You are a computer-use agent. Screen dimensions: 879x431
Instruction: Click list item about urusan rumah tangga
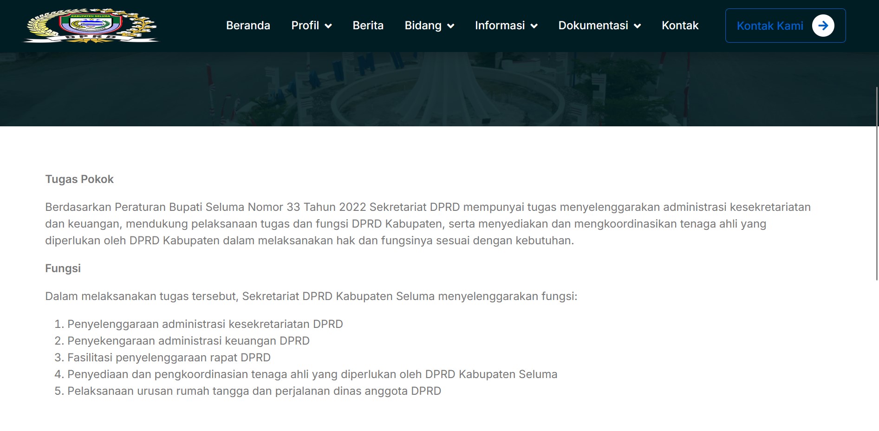[x=254, y=391]
